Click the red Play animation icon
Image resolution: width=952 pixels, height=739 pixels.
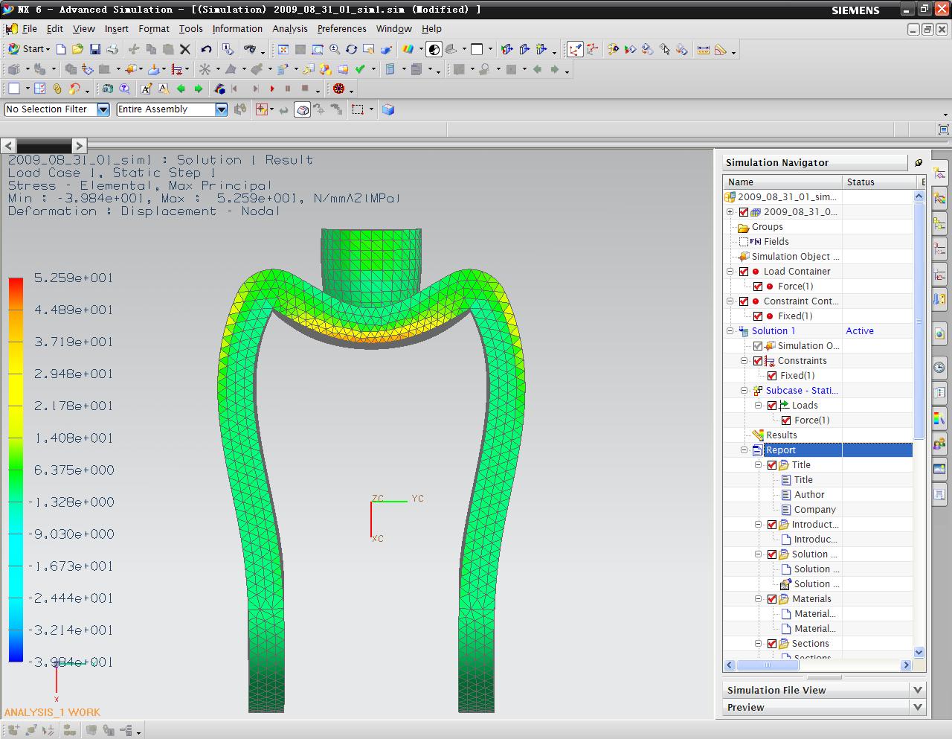272,89
